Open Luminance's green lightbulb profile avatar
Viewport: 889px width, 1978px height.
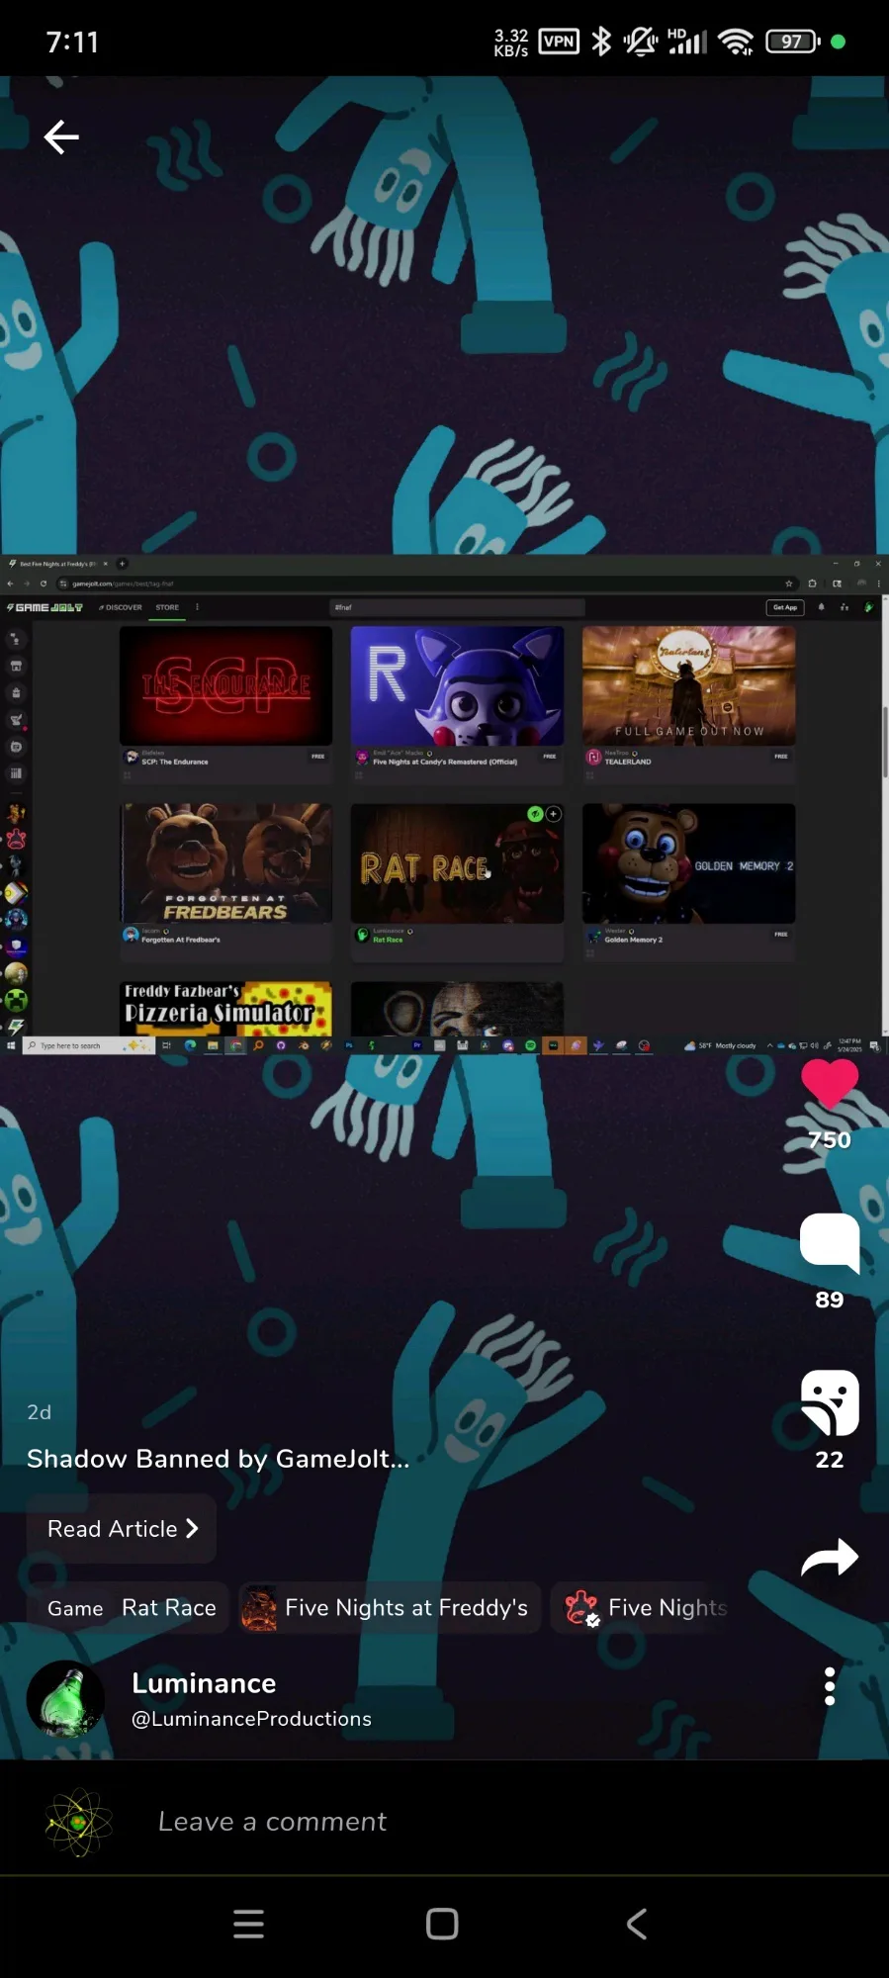pos(65,1699)
